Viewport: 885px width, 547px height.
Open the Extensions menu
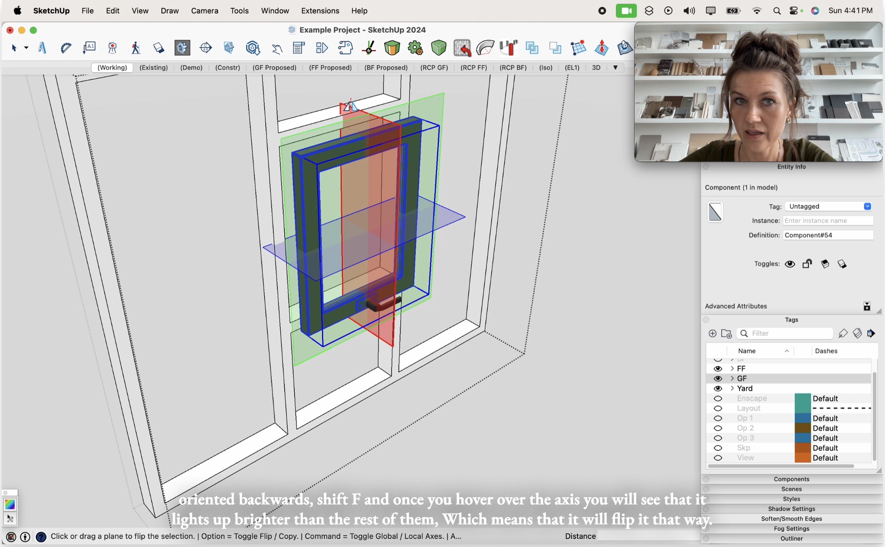pos(320,10)
